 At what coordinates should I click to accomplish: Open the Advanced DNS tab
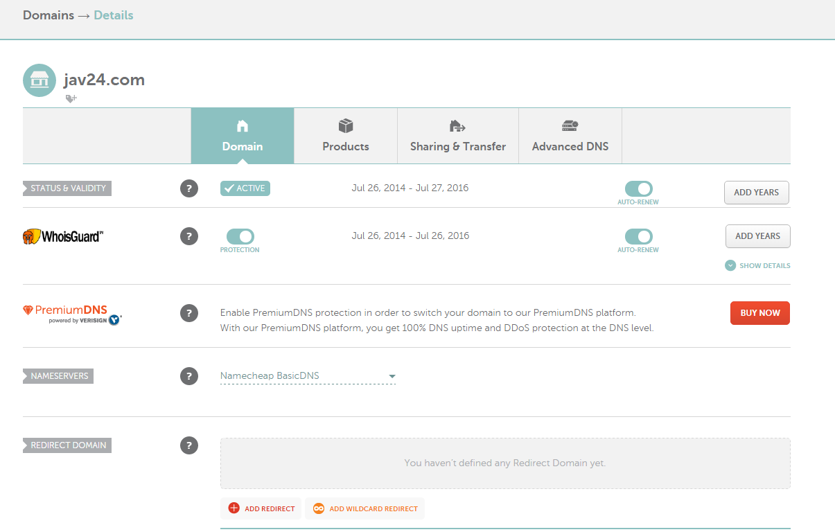tap(570, 136)
